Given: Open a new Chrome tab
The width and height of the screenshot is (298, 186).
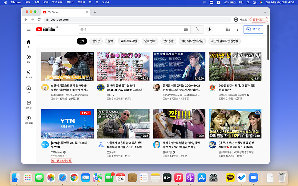Looking at the screenshot, I should [x=95, y=12].
